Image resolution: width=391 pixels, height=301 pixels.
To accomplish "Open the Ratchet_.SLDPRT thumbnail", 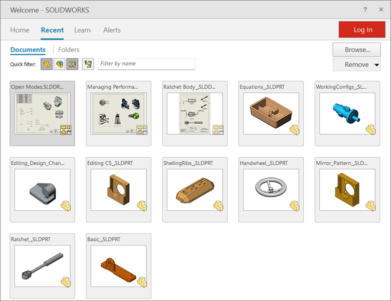I will pos(43,266).
